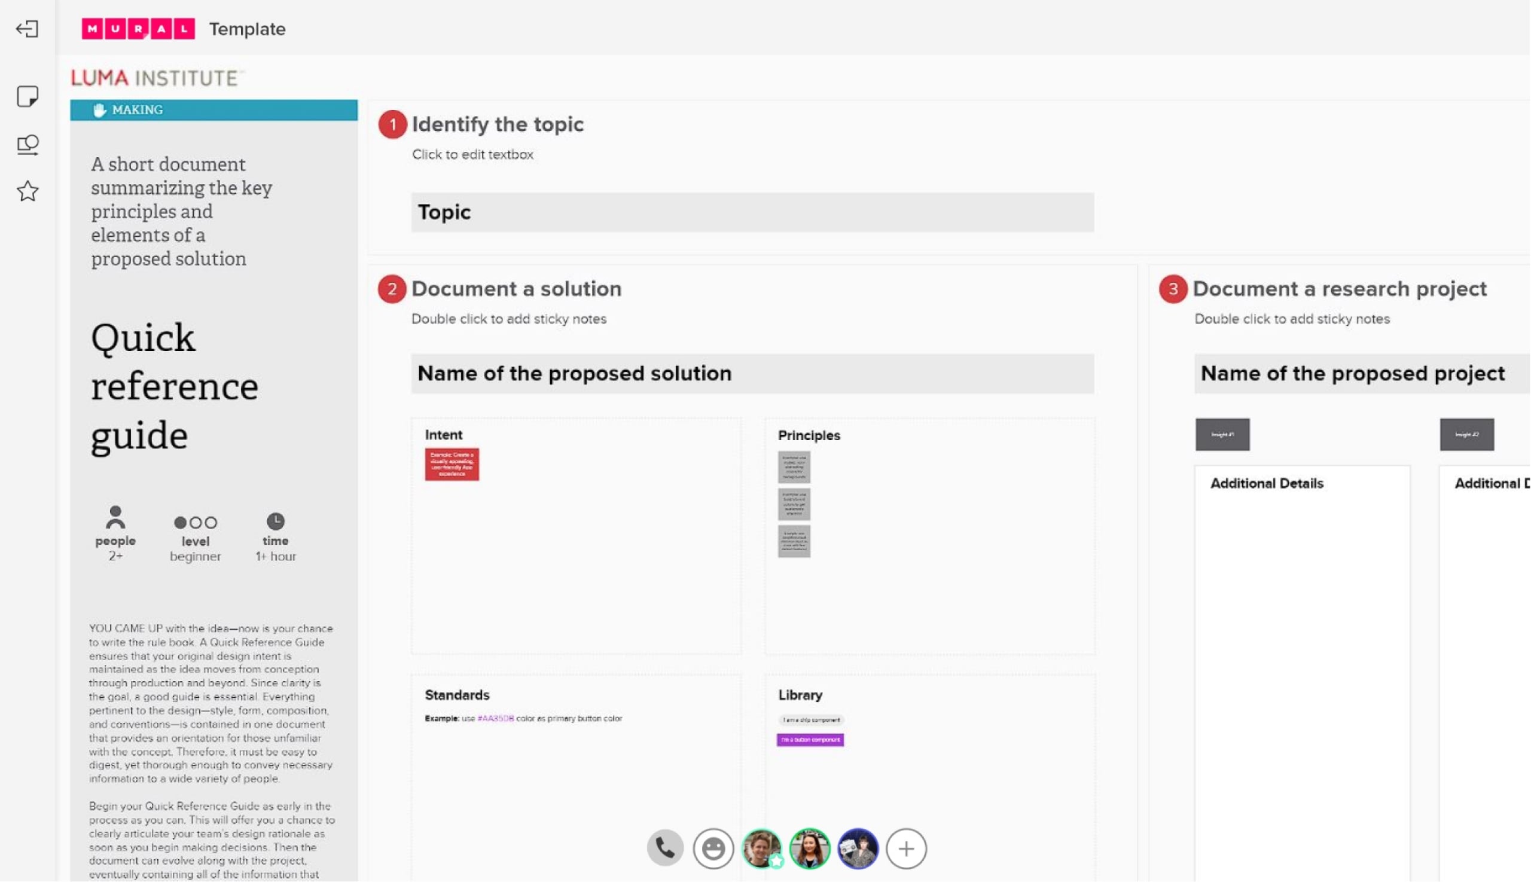The height and width of the screenshot is (882, 1531).
Task: Open the emoji reactions button
Action: [x=713, y=848]
